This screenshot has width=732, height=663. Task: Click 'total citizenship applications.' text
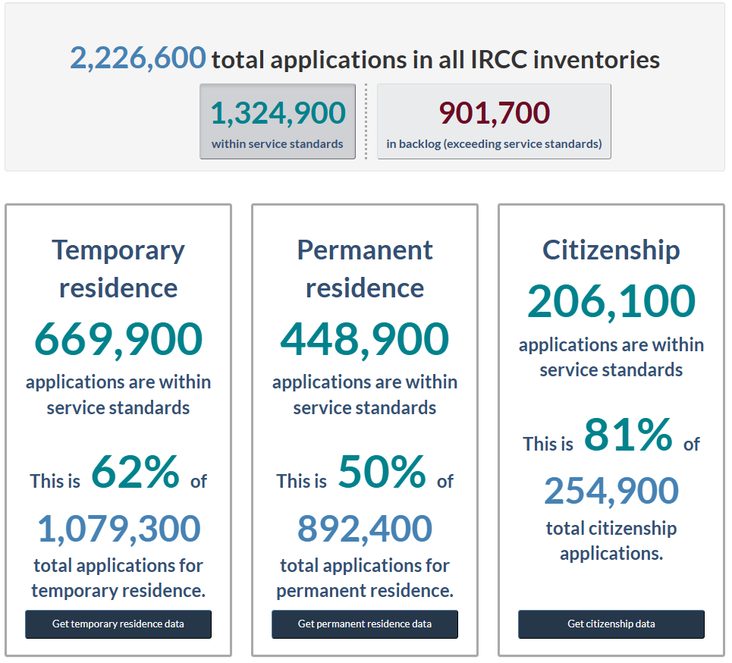(x=611, y=541)
